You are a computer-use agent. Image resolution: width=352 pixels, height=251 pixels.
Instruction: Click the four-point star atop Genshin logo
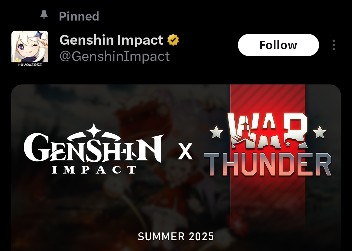[x=94, y=130]
